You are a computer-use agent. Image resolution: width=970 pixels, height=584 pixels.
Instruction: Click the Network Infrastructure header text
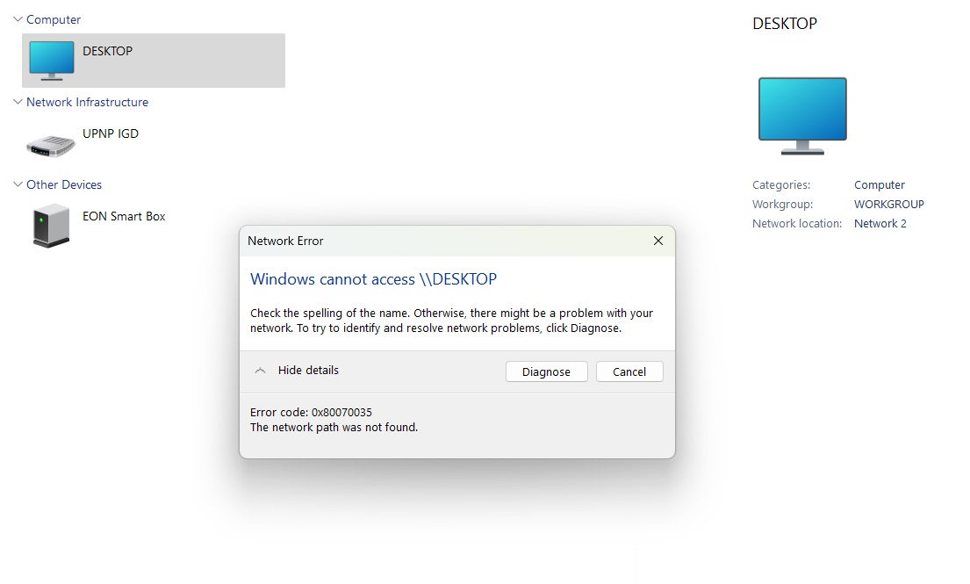click(x=87, y=102)
